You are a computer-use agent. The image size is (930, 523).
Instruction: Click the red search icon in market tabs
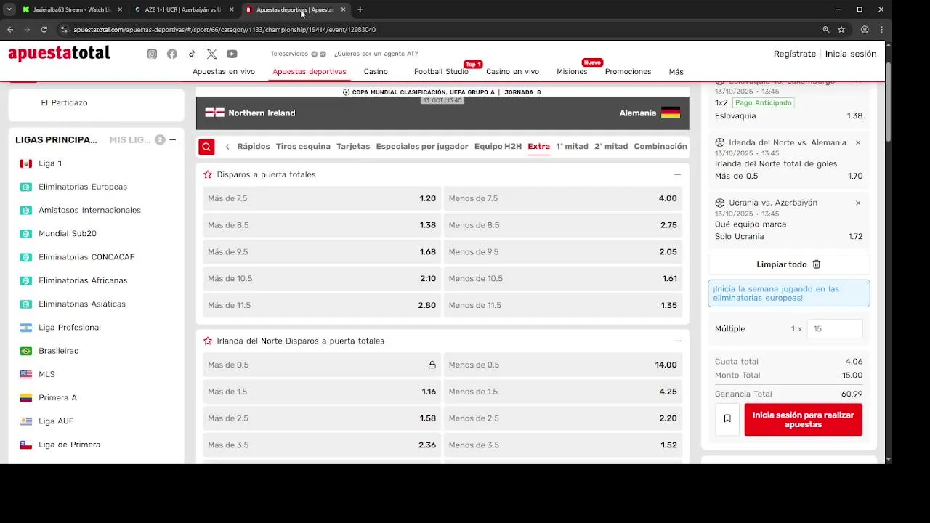point(206,147)
